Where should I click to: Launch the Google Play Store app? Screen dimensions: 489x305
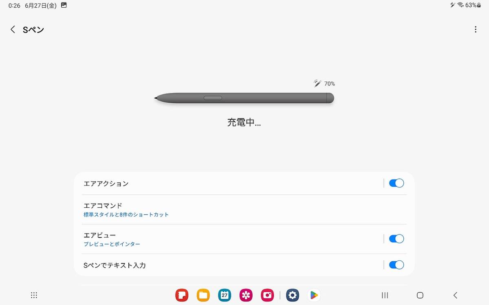coord(314,295)
